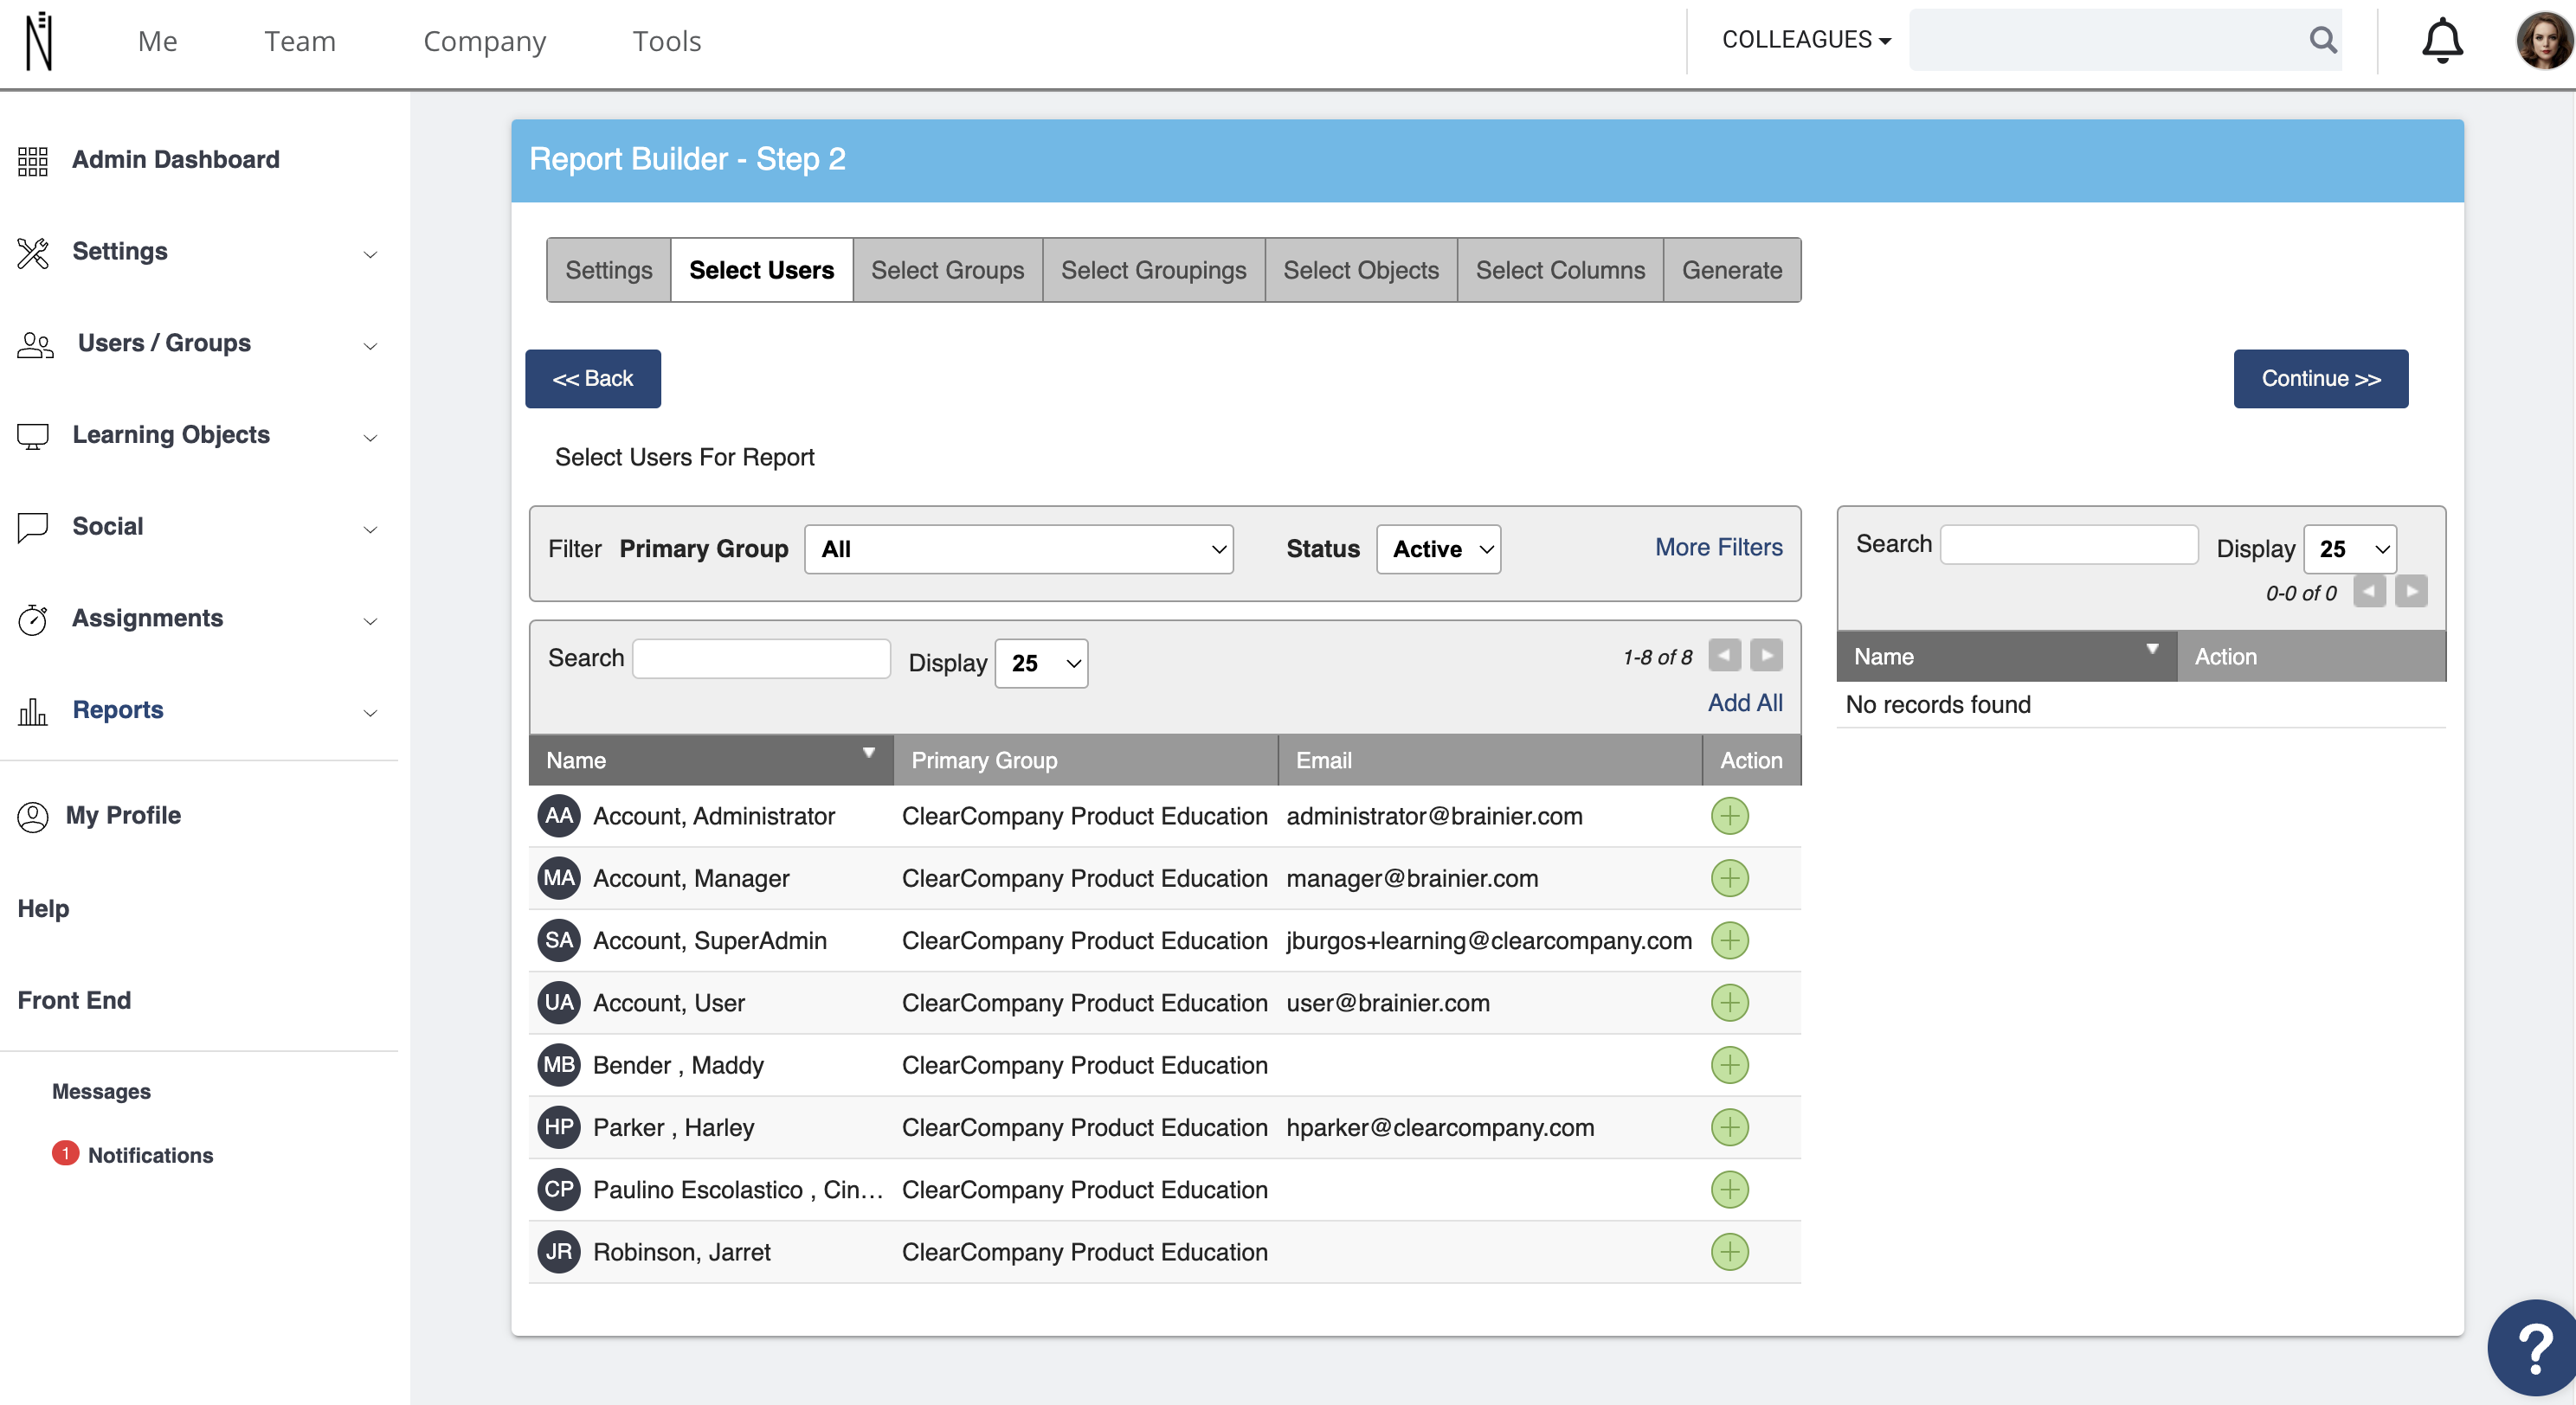Expand the Assignments sidebar section
The width and height of the screenshot is (2576, 1405).
pos(370,621)
